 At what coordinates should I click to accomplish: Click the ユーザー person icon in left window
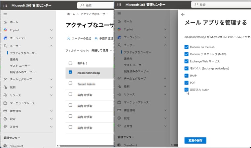coord(5,46)
